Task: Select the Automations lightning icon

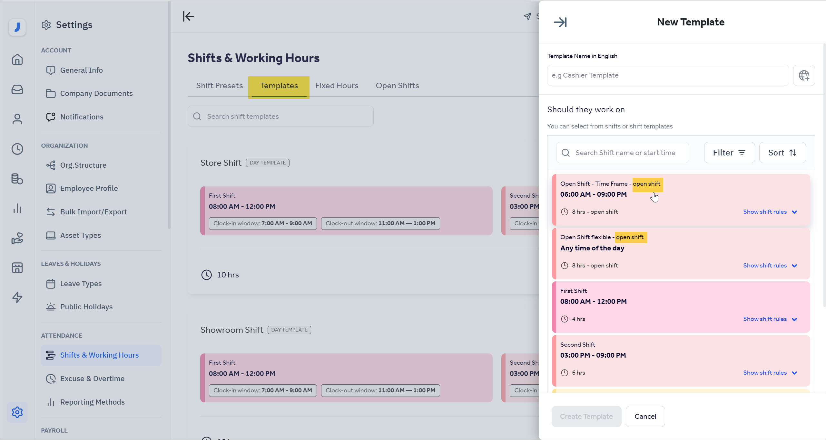Action: [x=17, y=297]
